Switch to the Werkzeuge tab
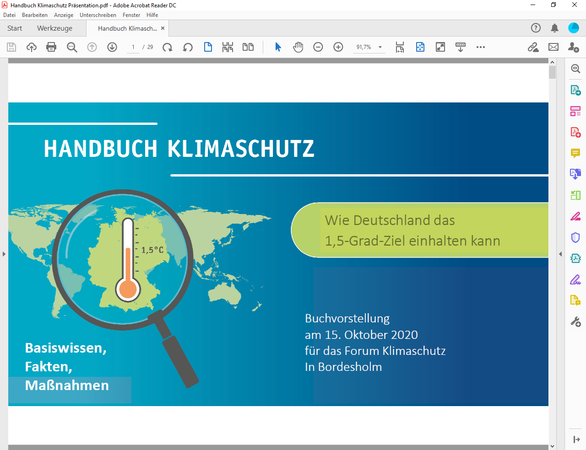 (x=54, y=28)
